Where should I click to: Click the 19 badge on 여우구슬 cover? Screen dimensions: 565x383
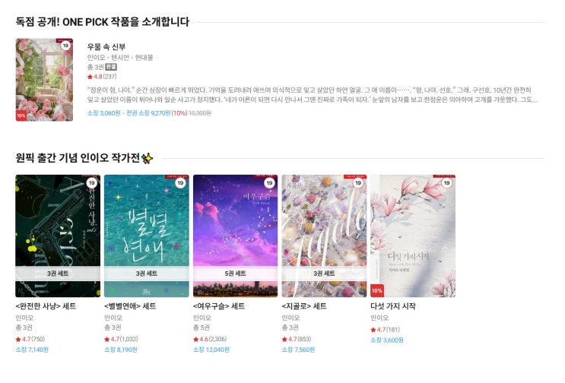click(269, 183)
